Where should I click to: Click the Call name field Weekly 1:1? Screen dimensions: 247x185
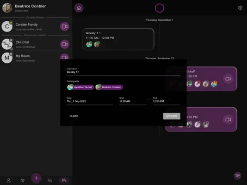click(x=123, y=72)
